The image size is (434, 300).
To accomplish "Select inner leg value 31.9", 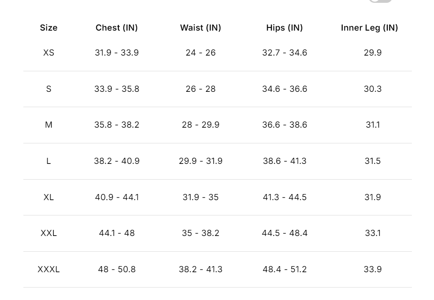I will point(372,197).
